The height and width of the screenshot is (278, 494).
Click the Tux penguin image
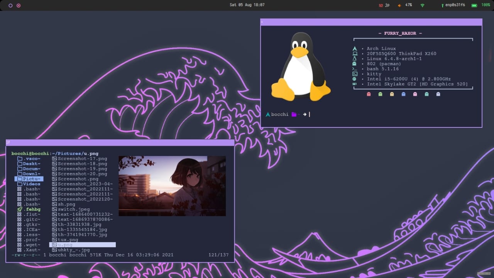click(301, 66)
